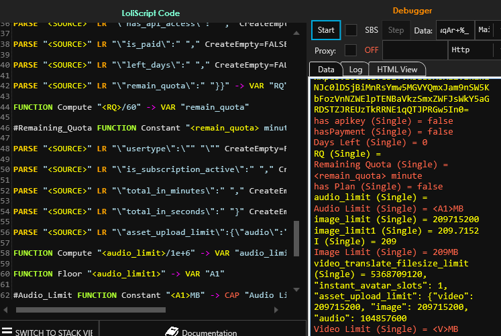Click the 'Days Left (Single) = 0' entry
The height and width of the screenshot is (336, 501).
[371, 143]
